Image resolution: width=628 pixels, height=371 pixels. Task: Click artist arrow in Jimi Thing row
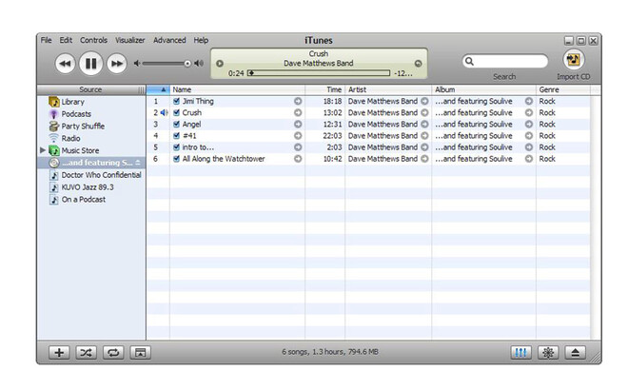click(x=424, y=101)
